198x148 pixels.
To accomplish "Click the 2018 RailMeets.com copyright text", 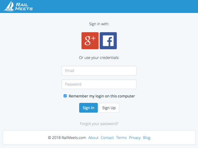I will point(67,138).
